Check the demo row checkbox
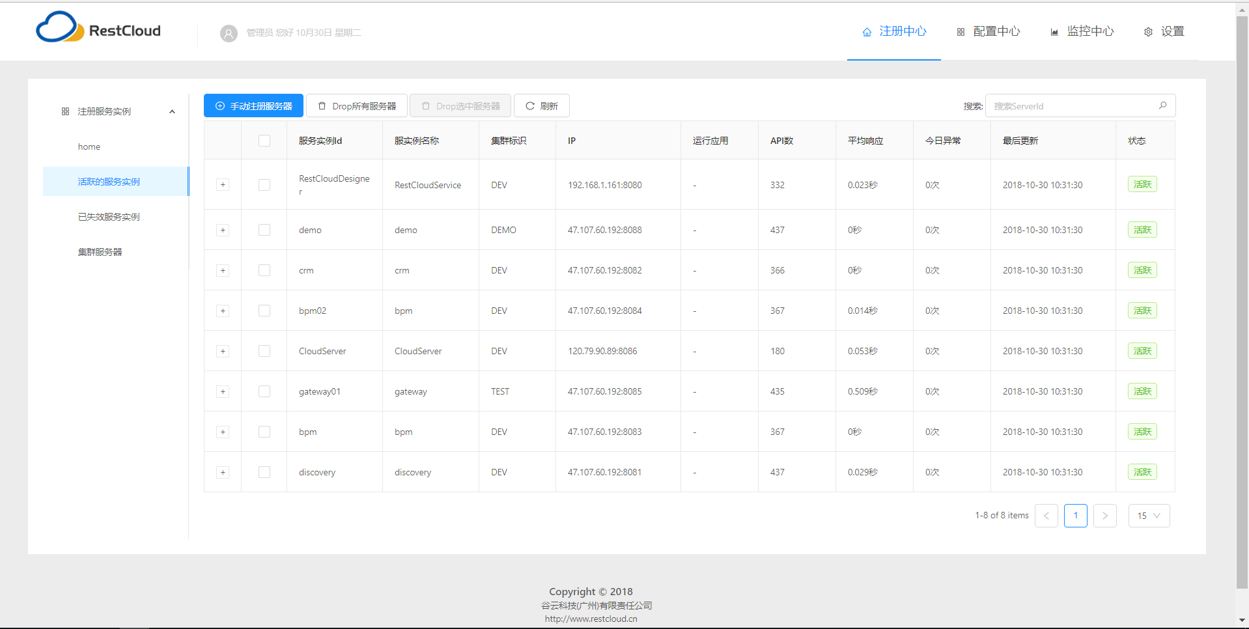The height and width of the screenshot is (629, 1249). [x=264, y=230]
